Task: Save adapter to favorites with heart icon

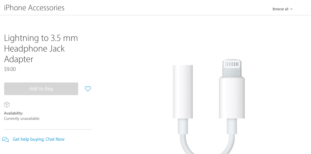Action: pos(88,89)
